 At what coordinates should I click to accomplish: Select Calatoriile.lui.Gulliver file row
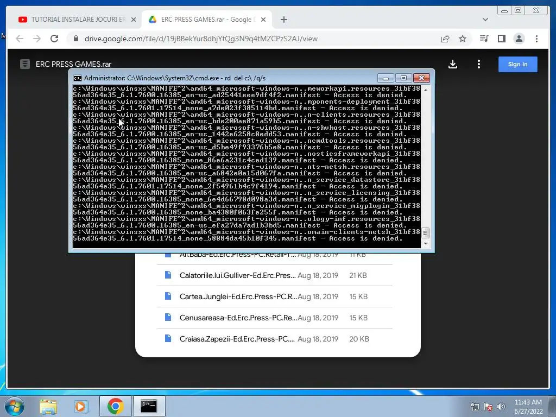pyautogui.click(x=274, y=275)
